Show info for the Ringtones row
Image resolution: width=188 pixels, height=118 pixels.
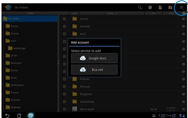184,94
